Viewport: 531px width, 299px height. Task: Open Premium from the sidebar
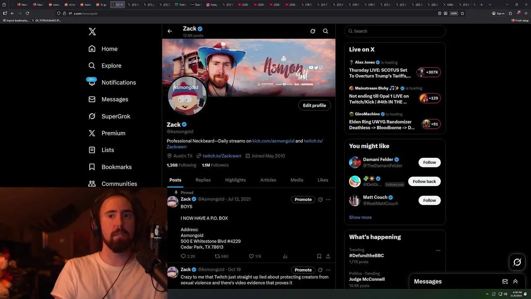[x=107, y=133]
